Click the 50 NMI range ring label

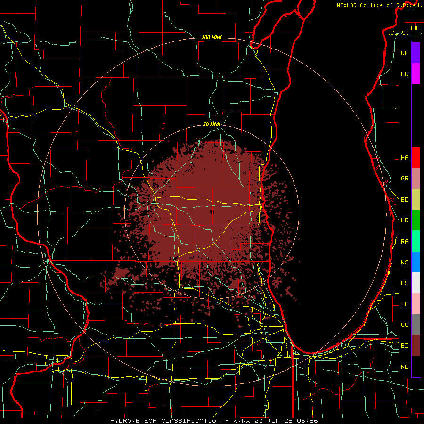point(212,124)
